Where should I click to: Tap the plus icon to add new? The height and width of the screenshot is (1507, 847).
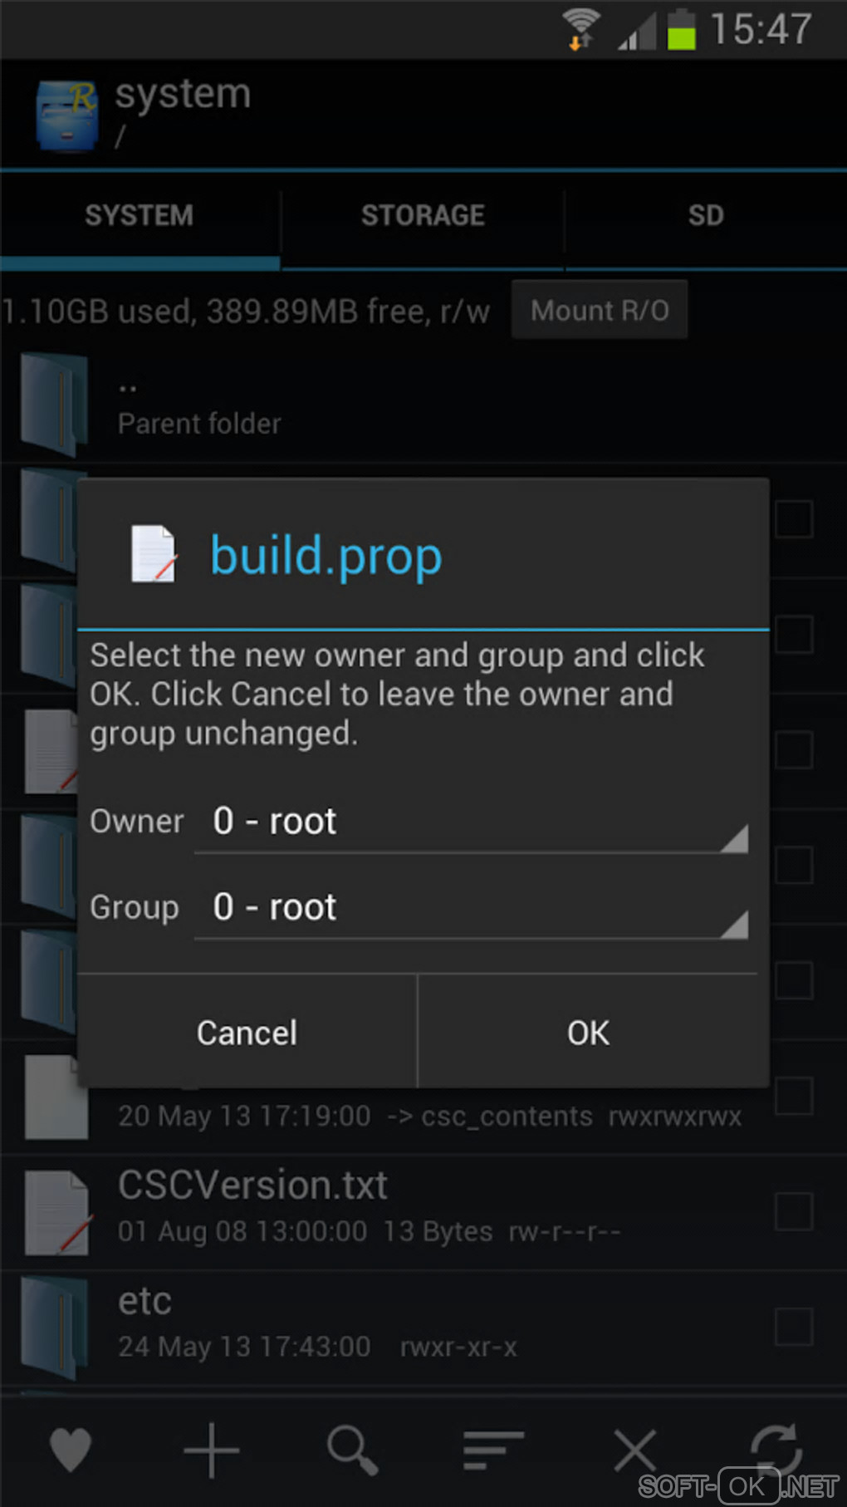[212, 1450]
